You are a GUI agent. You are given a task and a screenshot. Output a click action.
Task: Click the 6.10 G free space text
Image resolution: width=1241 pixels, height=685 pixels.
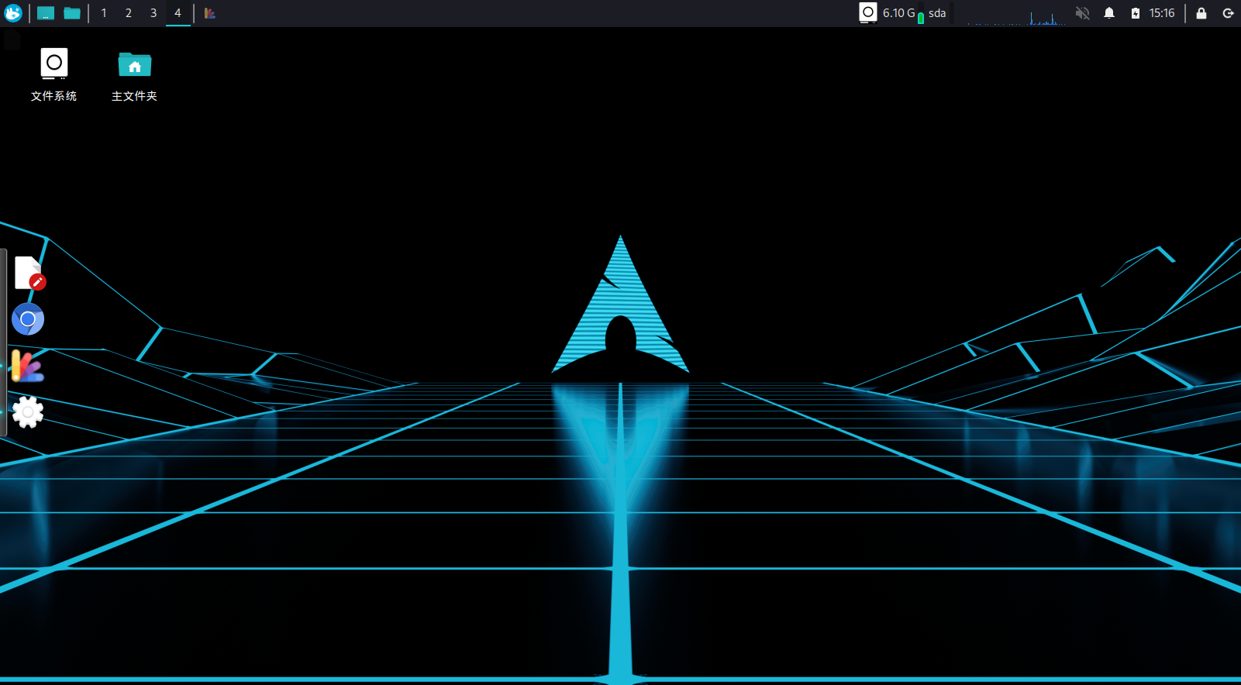point(898,13)
